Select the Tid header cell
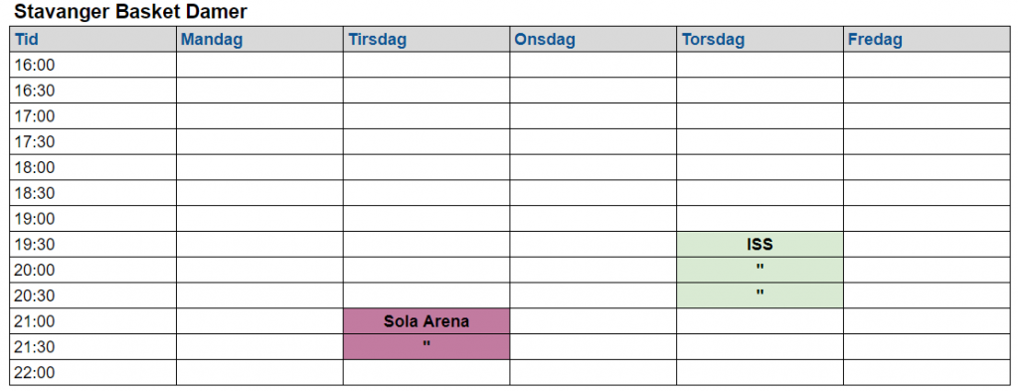 click(92, 39)
